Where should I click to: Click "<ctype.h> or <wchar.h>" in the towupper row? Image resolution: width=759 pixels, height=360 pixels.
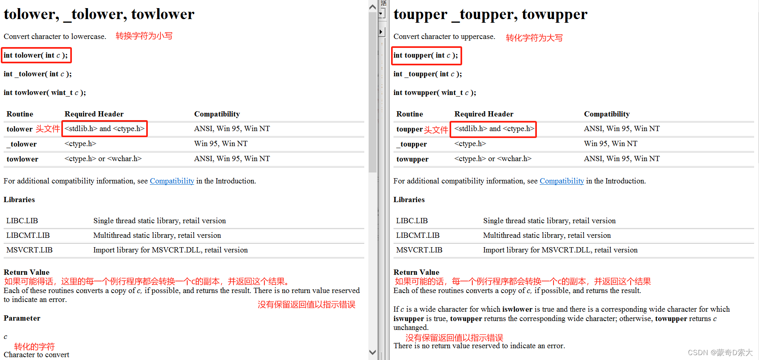[493, 159]
